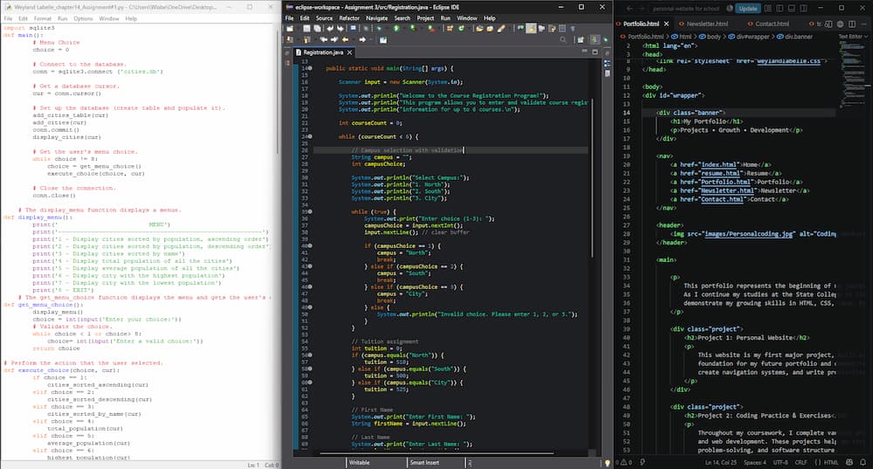Click the Coverage run icon in Eclipse toolbar
This screenshot has height=469, width=873.
coord(413,29)
